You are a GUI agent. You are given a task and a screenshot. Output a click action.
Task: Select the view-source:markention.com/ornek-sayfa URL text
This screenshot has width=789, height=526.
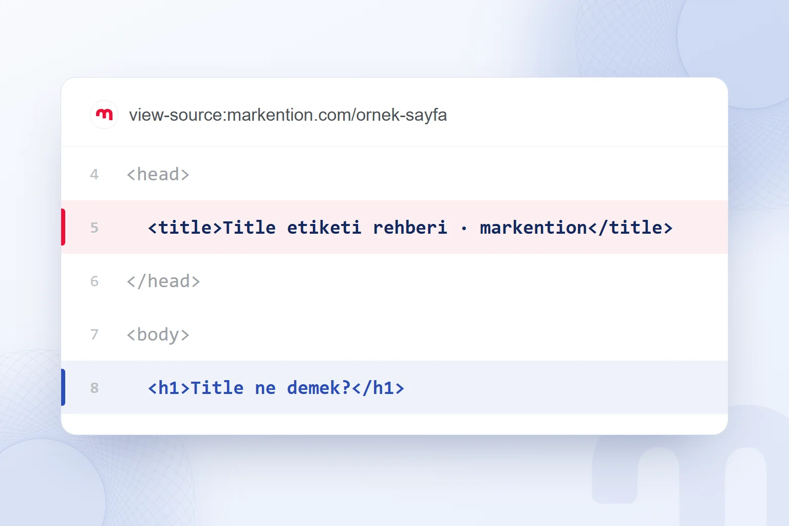click(288, 115)
